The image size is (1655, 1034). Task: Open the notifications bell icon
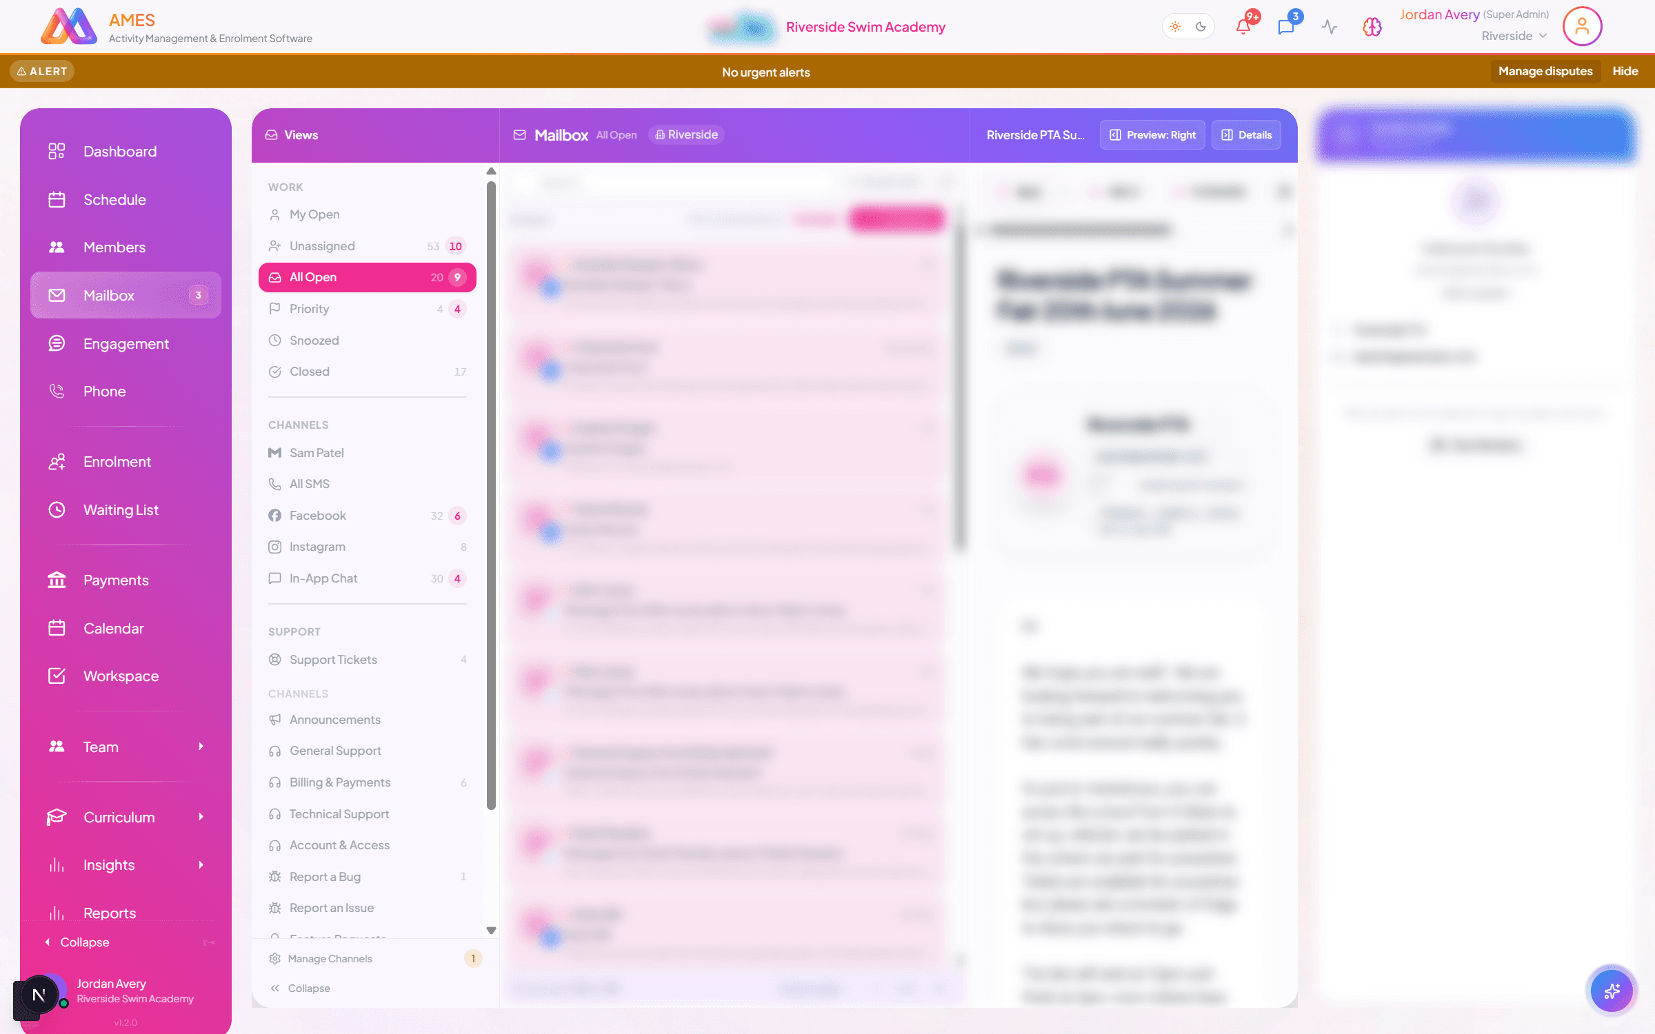coord(1243,27)
